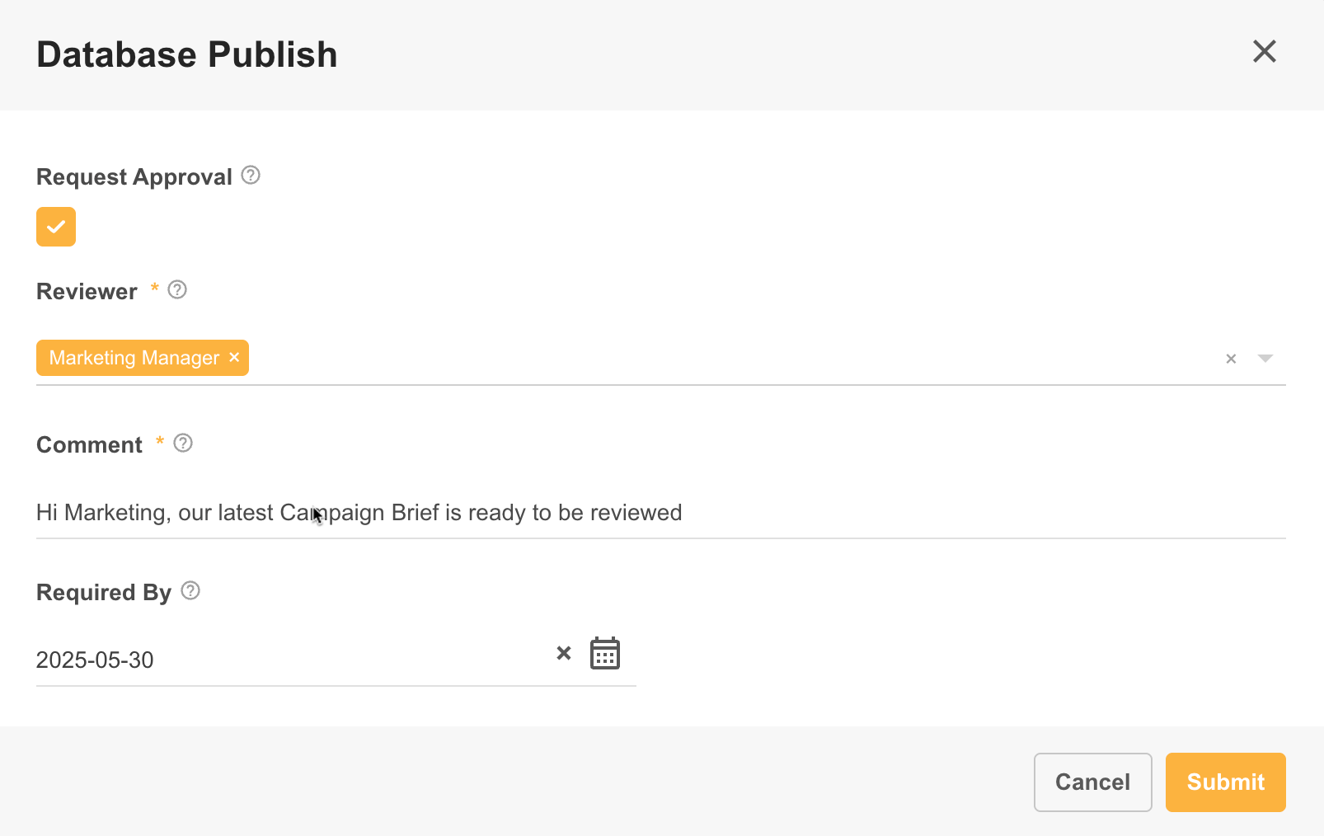This screenshot has height=836, width=1324.
Task: Remove the Marketing Manager reviewer tag
Action: 234,358
